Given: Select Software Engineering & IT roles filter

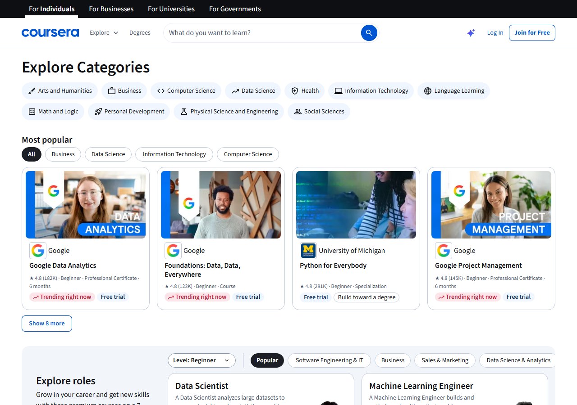Looking at the screenshot, I should point(330,360).
